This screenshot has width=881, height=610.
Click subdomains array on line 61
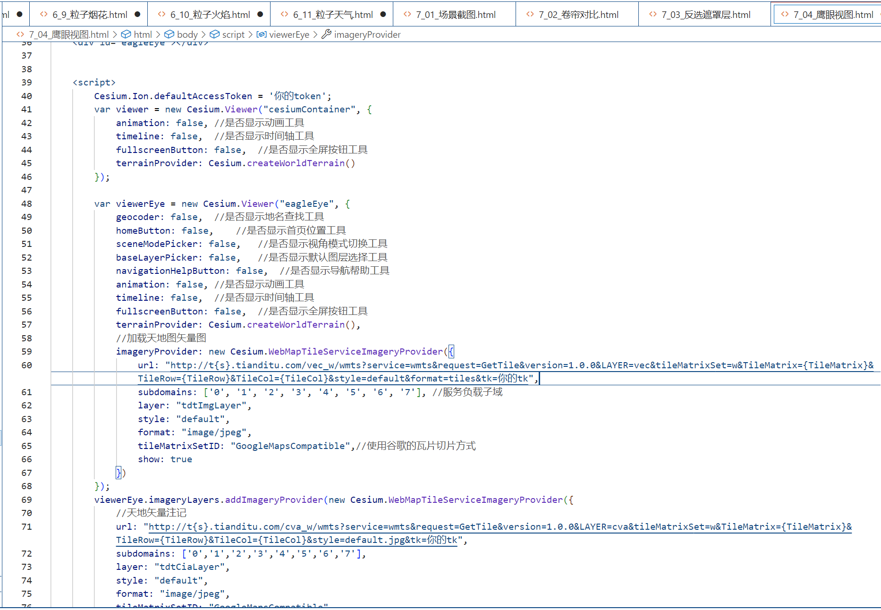click(x=313, y=392)
